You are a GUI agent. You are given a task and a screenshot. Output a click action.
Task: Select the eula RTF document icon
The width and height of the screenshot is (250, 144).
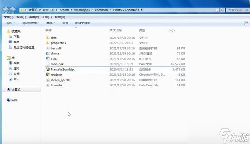47,59
